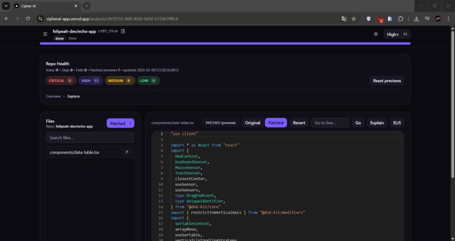Click the Explain button
The width and height of the screenshot is (455, 241).
point(377,123)
